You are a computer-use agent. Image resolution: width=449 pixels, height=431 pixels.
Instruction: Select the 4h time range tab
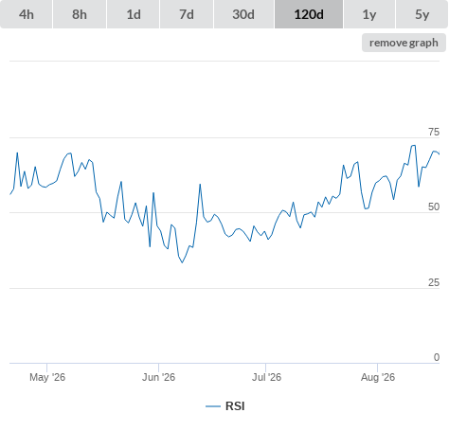click(27, 14)
